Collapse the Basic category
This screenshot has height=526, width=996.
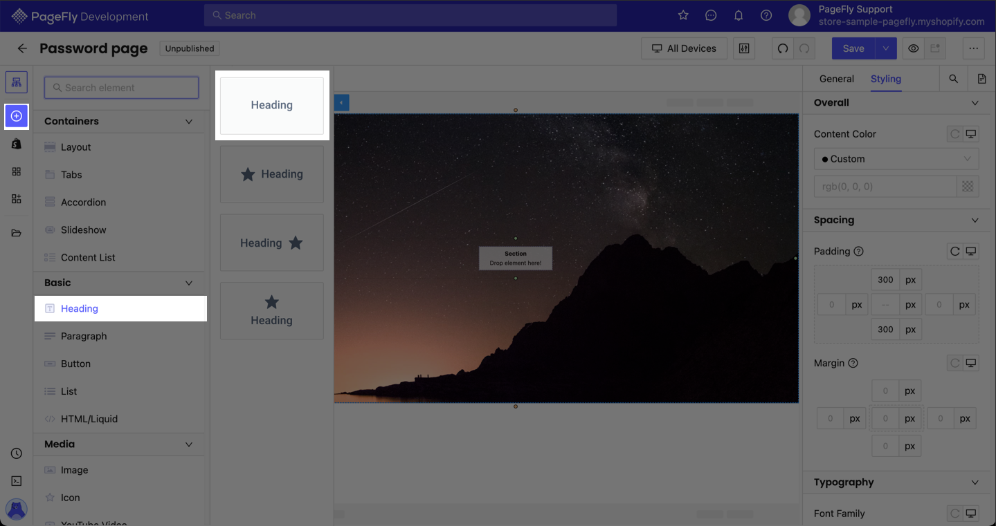coord(189,283)
